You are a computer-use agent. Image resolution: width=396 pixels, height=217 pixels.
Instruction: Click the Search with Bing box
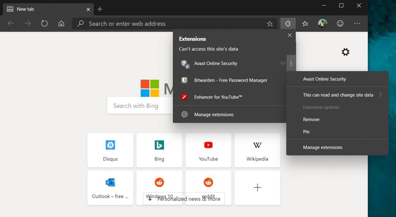[x=140, y=106]
